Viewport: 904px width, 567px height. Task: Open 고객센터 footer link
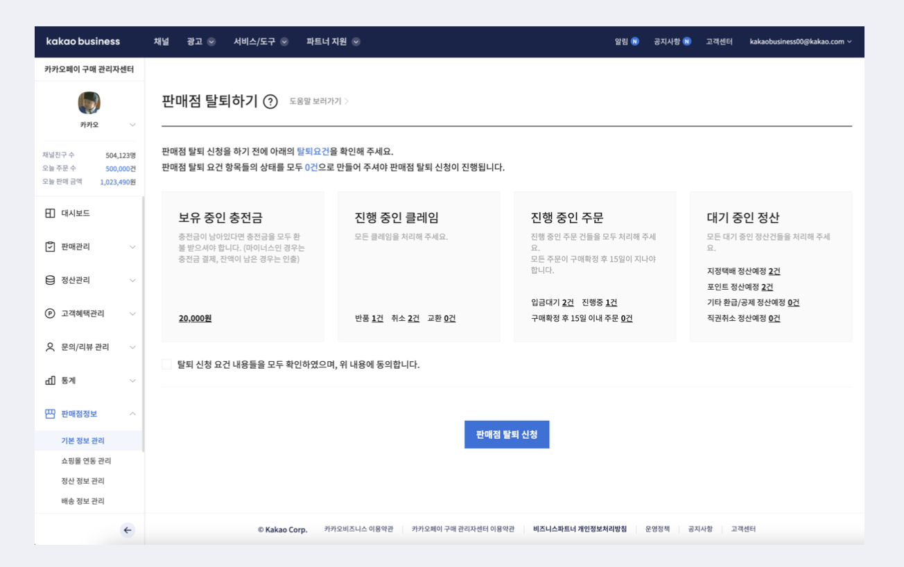pos(743,529)
